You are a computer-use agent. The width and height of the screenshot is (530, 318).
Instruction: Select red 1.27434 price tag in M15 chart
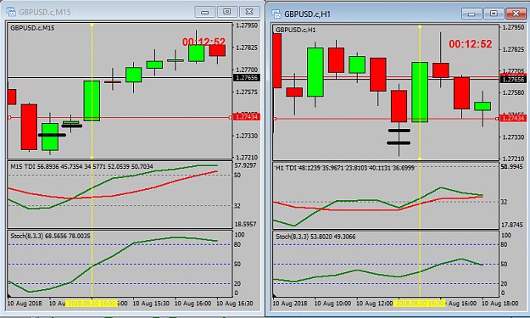[x=247, y=117]
